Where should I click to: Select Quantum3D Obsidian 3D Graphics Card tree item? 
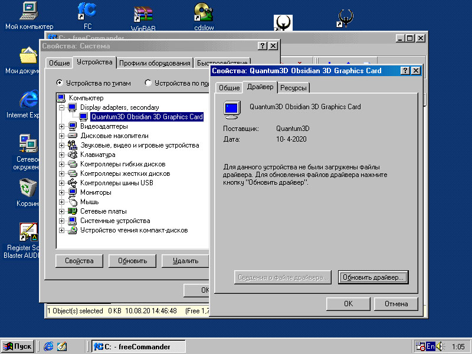tap(147, 117)
